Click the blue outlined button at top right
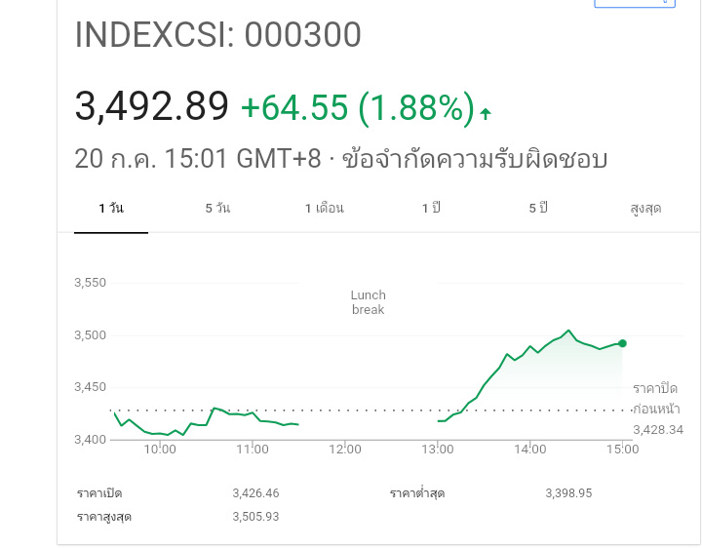 635,4
